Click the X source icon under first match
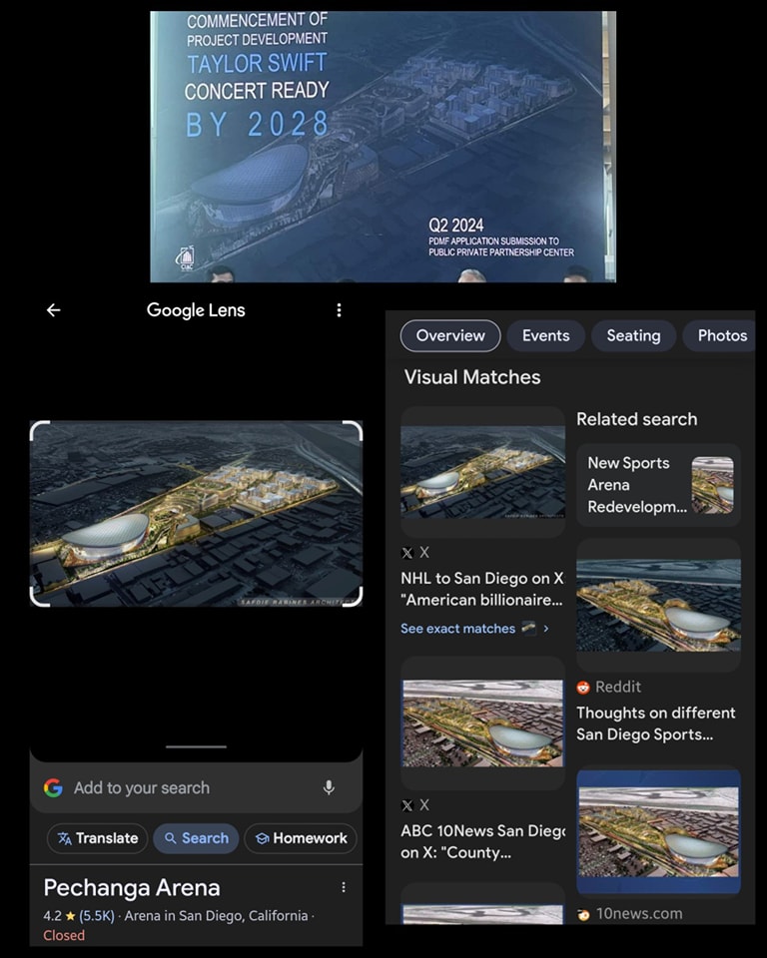The width and height of the screenshot is (767, 958). (x=406, y=553)
